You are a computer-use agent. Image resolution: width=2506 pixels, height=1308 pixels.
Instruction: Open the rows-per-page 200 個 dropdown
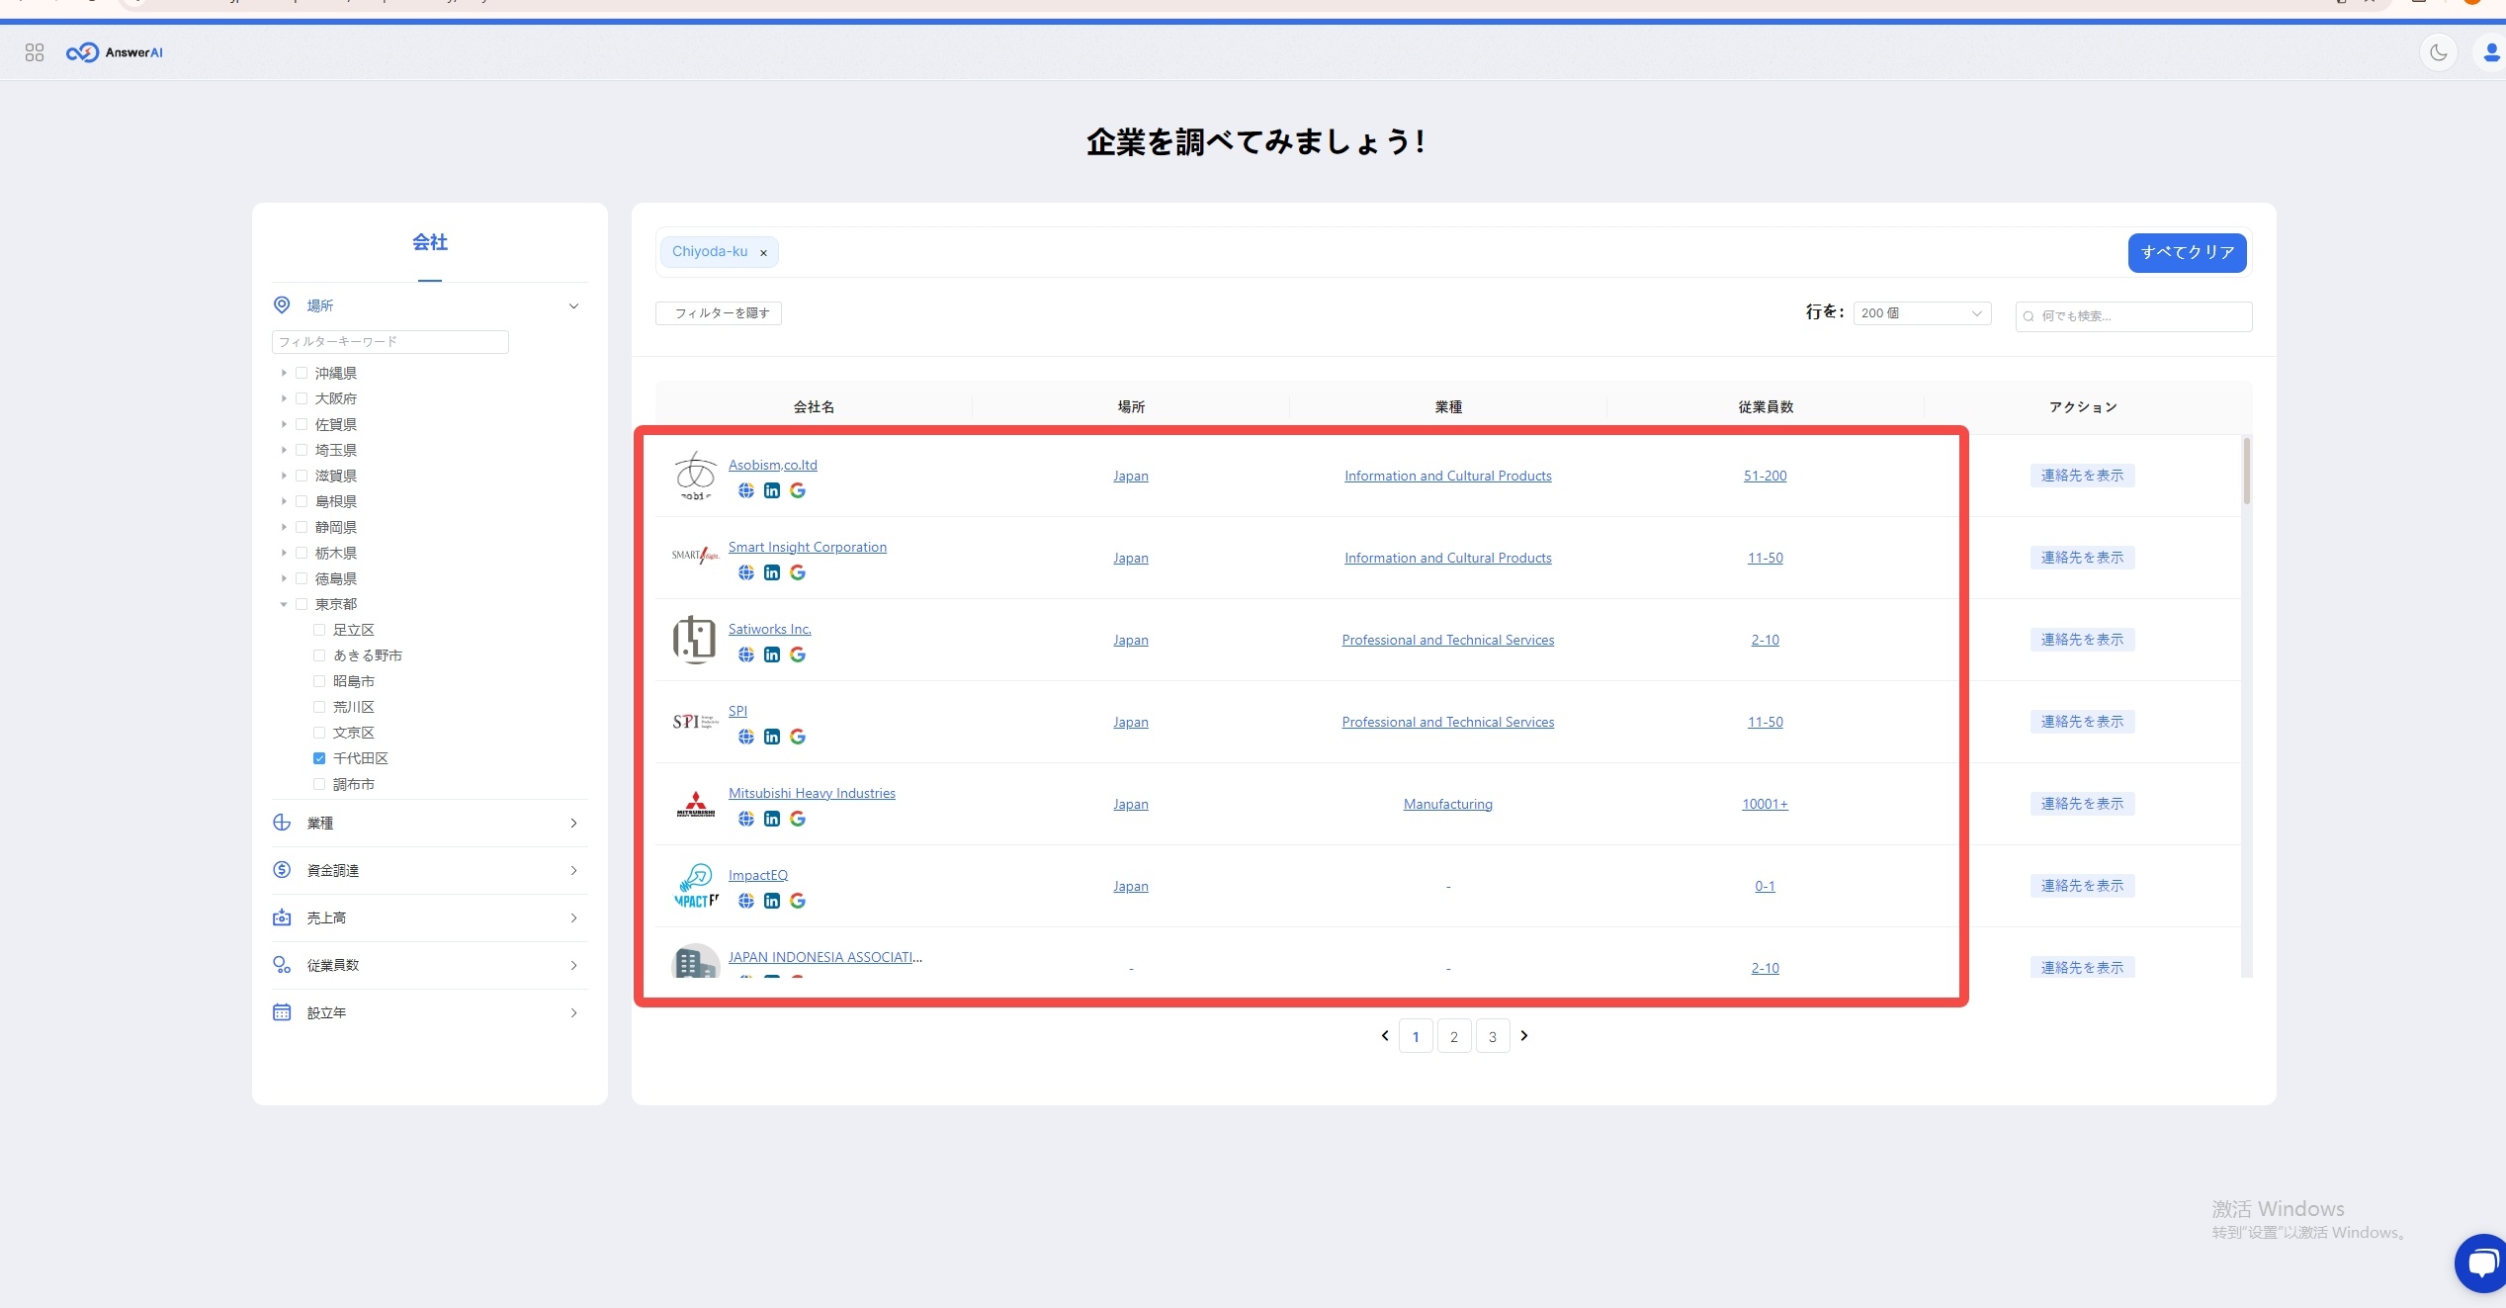[1922, 313]
